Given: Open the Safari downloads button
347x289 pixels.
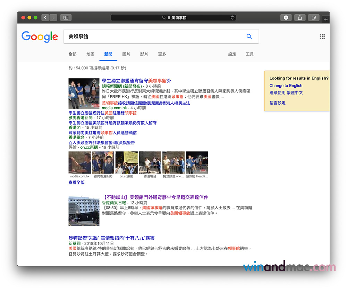Looking at the screenshot, I should tap(286, 17).
